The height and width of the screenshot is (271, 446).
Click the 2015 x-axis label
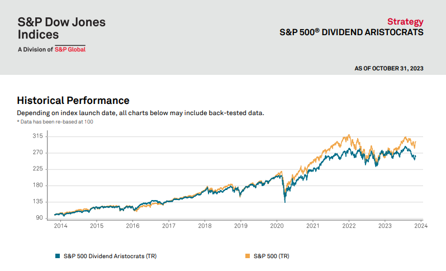point(97,226)
